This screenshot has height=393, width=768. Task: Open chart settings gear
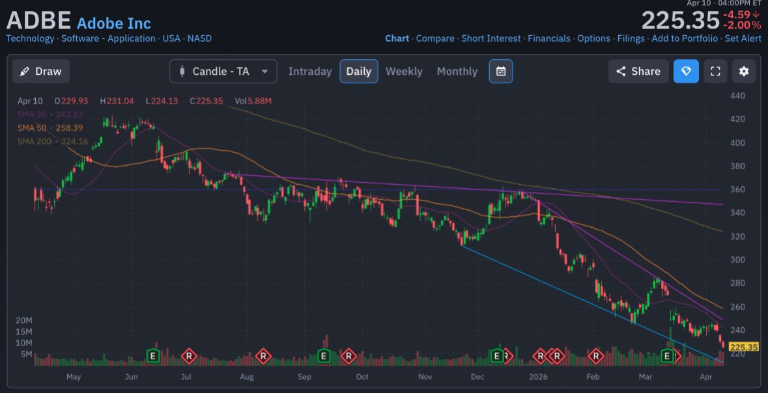pos(744,72)
